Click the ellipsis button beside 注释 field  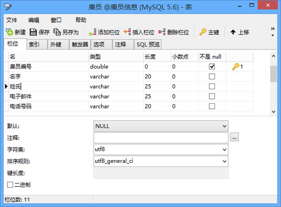pos(235,138)
